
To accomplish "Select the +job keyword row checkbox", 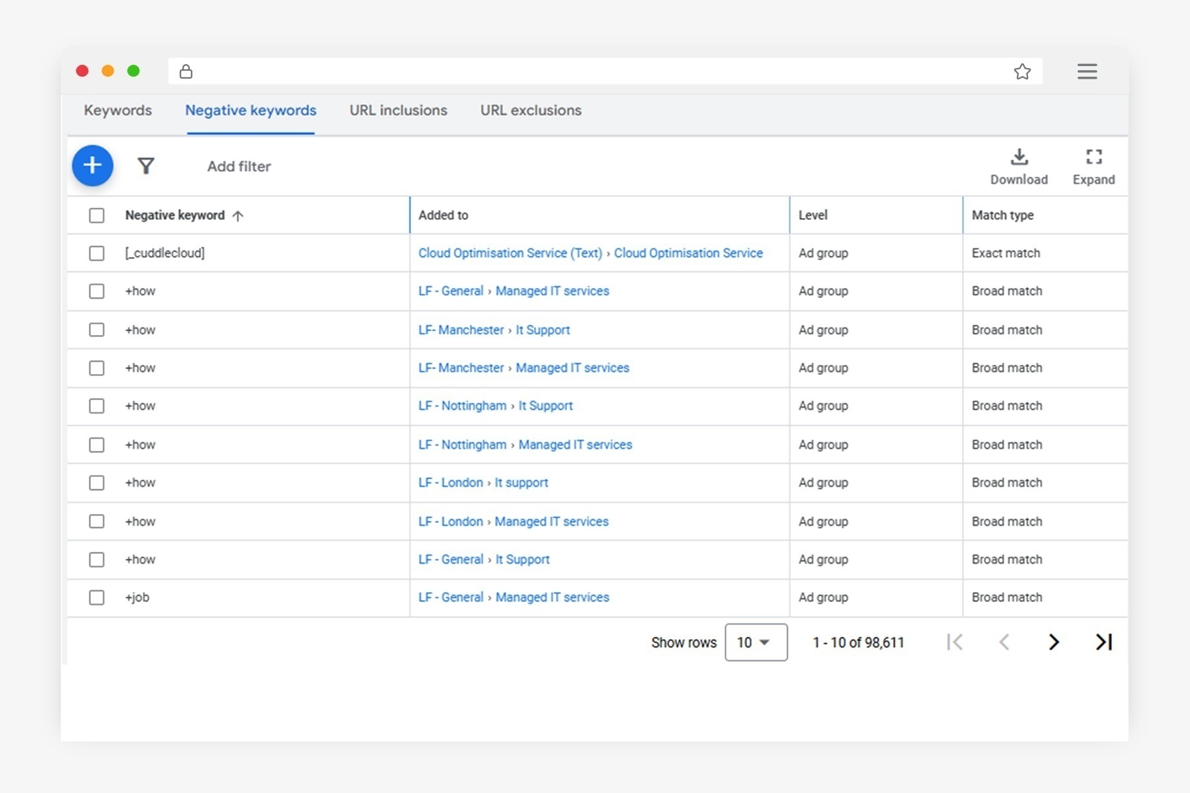I will click(x=97, y=597).
